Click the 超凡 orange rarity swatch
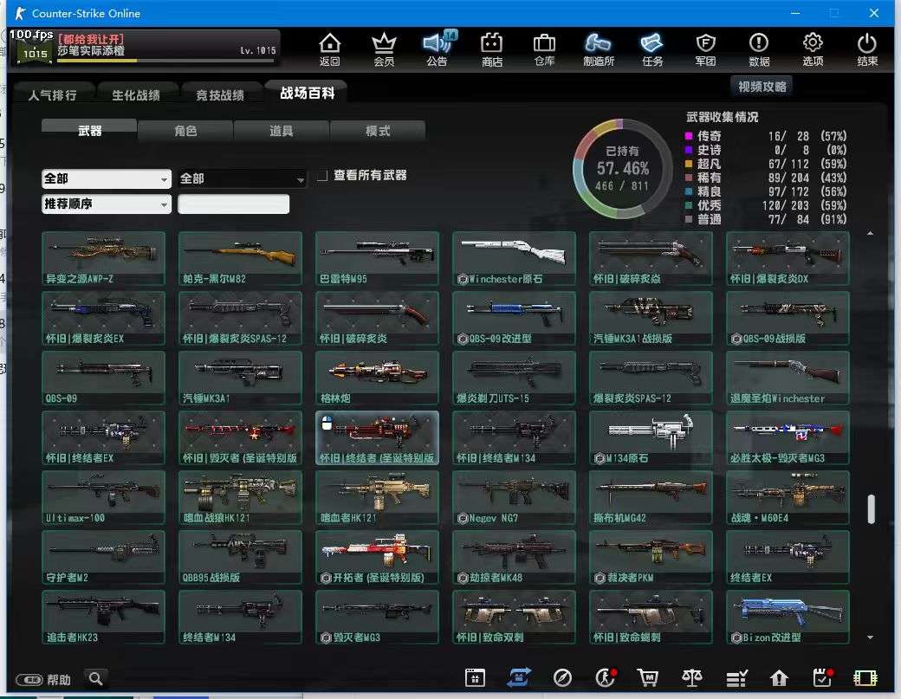The image size is (901, 699). pos(689,164)
